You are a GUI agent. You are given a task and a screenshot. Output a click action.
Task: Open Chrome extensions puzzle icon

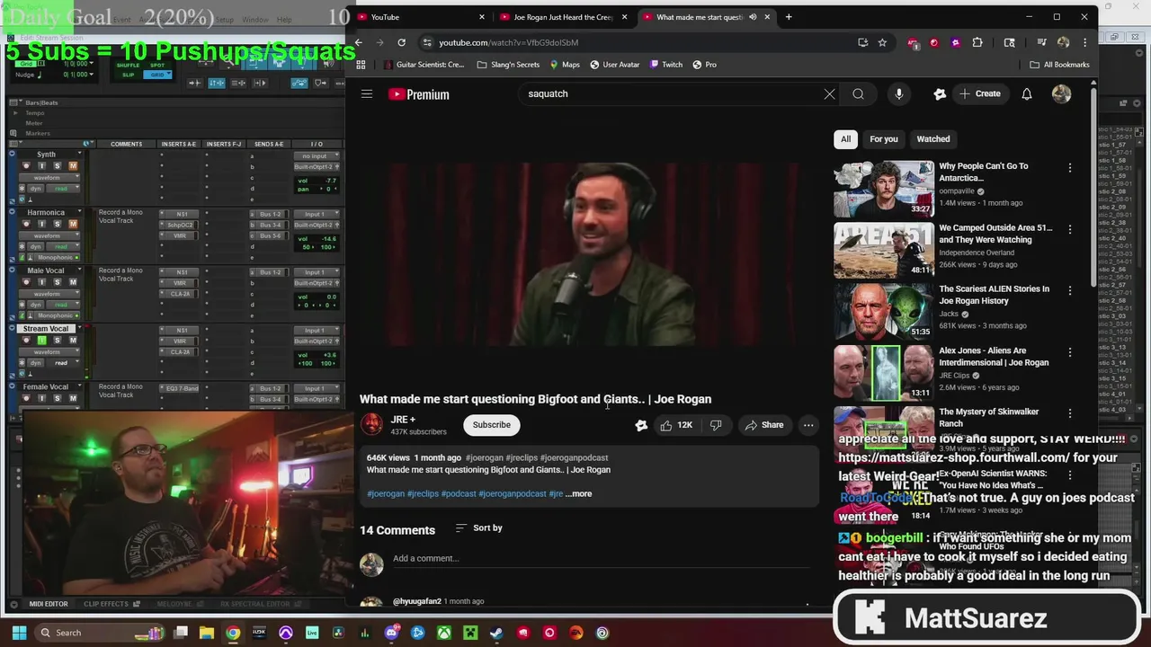(x=977, y=42)
